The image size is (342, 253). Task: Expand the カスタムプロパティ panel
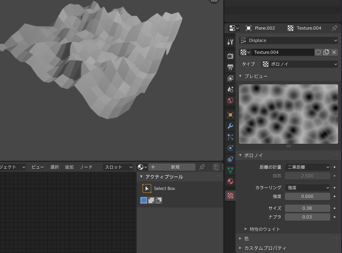(240, 248)
